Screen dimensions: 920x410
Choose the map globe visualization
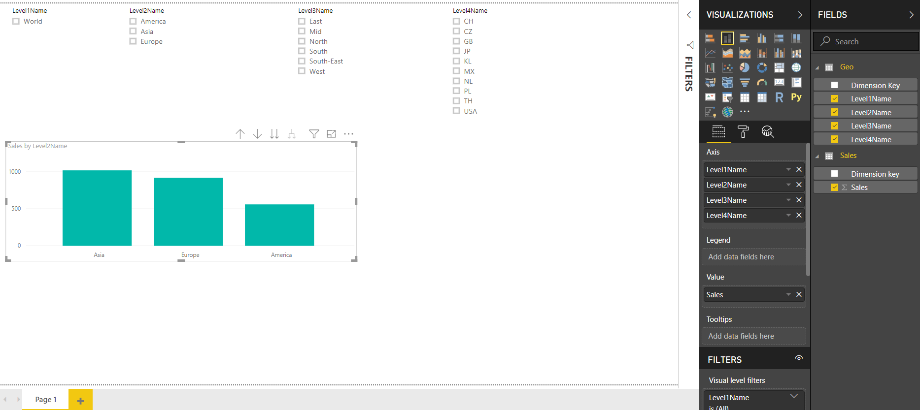tap(796, 68)
